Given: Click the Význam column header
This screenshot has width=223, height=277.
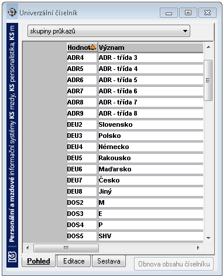Looking at the screenshot, I should pyautogui.click(x=150, y=48).
